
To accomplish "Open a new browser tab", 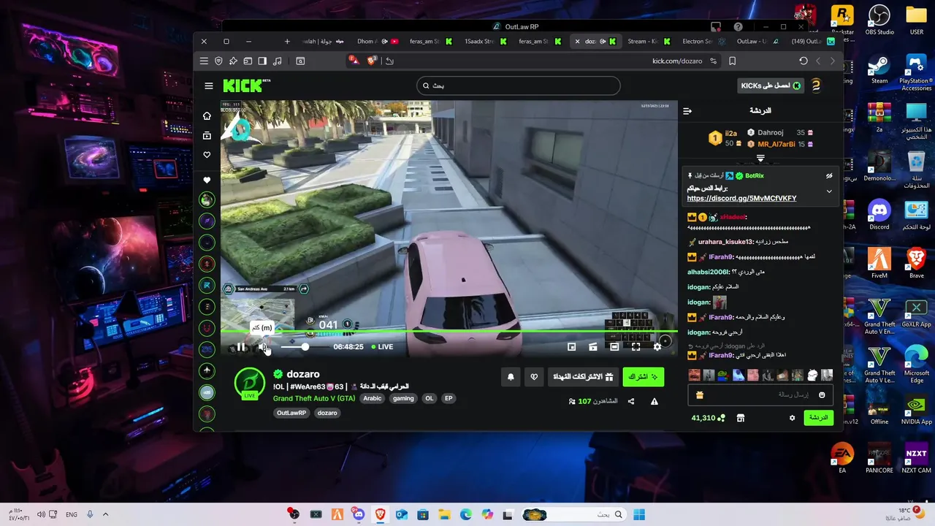I will [x=287, y=42].
